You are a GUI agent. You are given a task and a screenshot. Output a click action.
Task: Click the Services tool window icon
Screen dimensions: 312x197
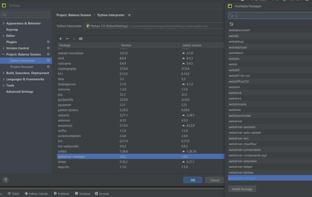click(96, 193)
